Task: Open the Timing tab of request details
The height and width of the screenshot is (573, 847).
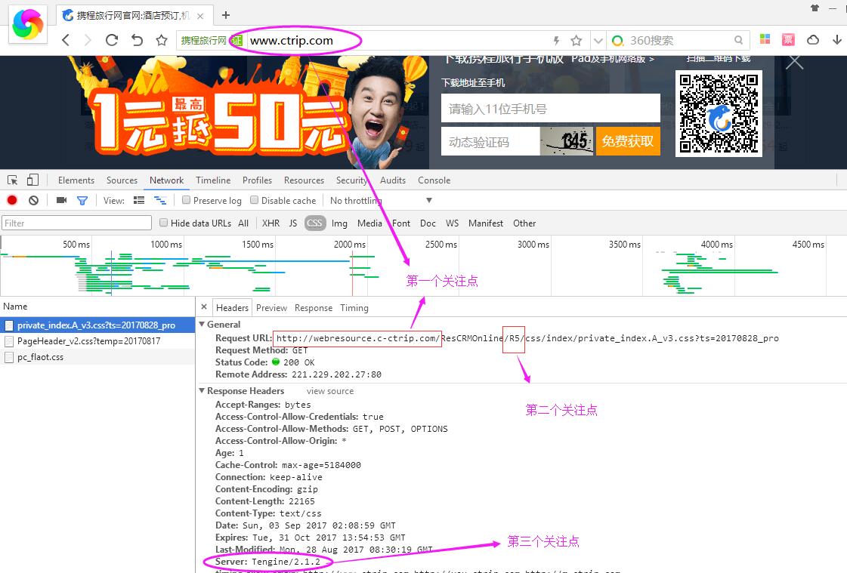Action: 354,307
